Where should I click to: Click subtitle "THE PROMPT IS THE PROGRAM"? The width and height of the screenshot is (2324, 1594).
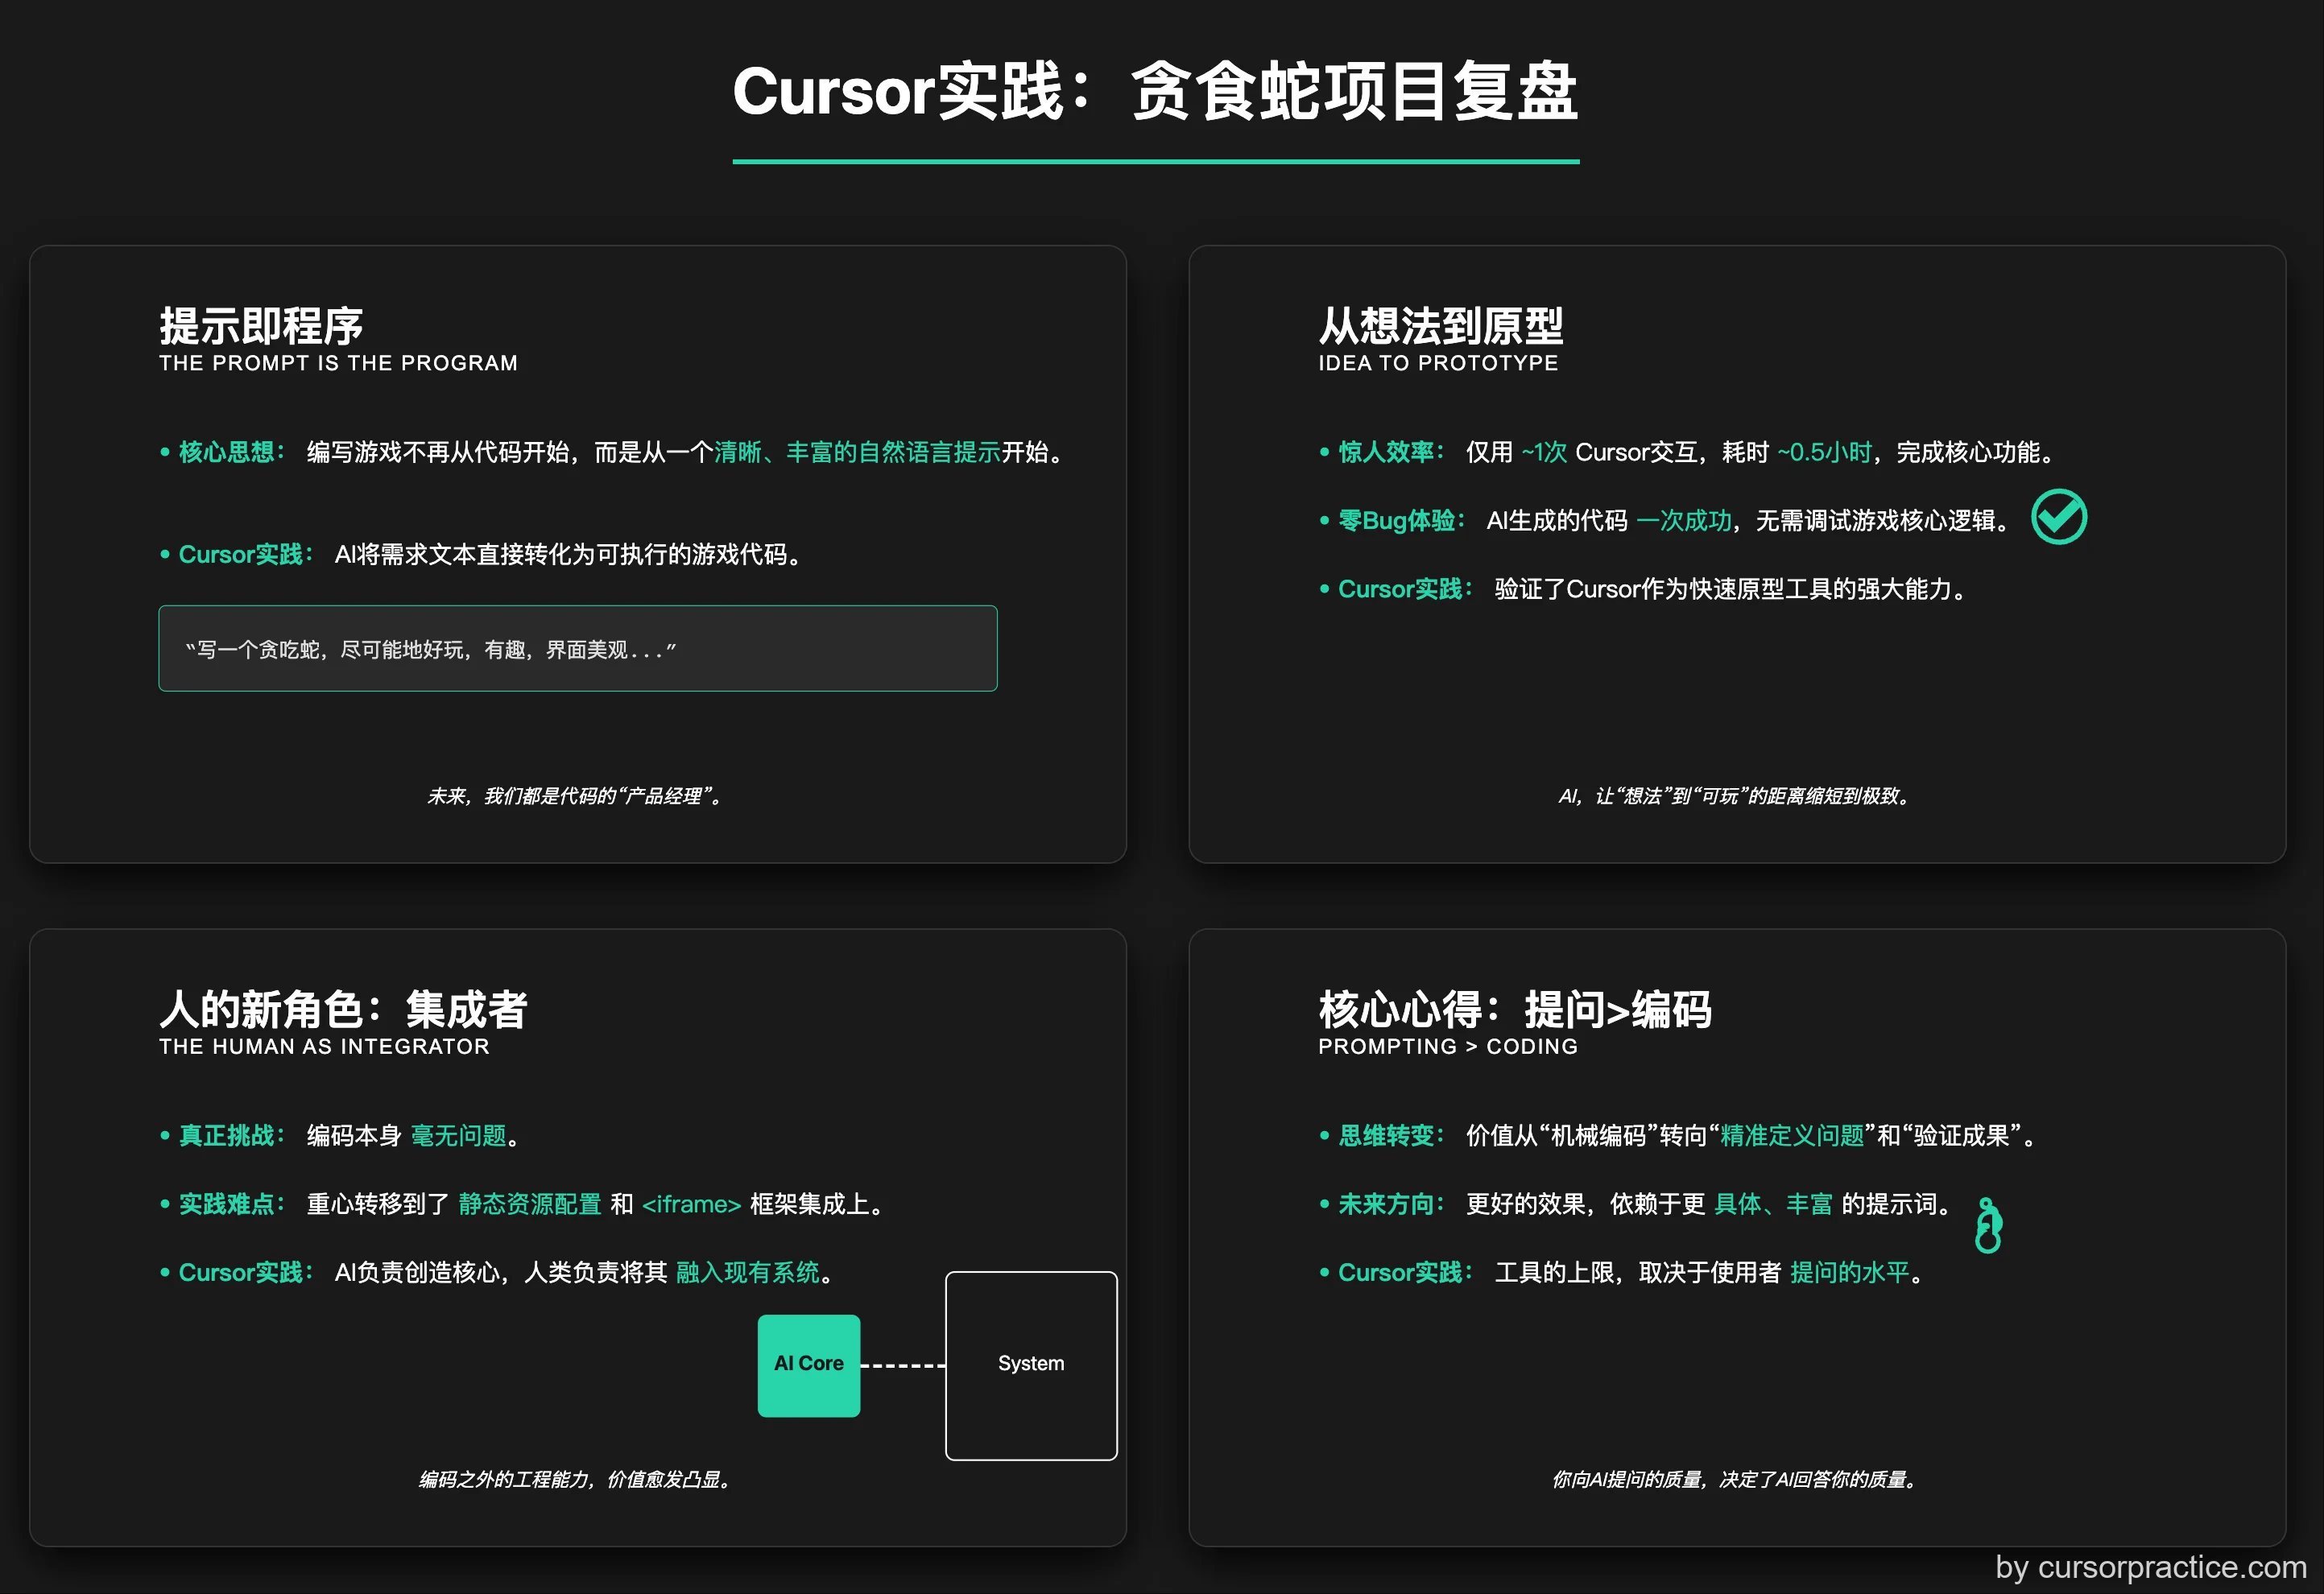pos(338,363)
